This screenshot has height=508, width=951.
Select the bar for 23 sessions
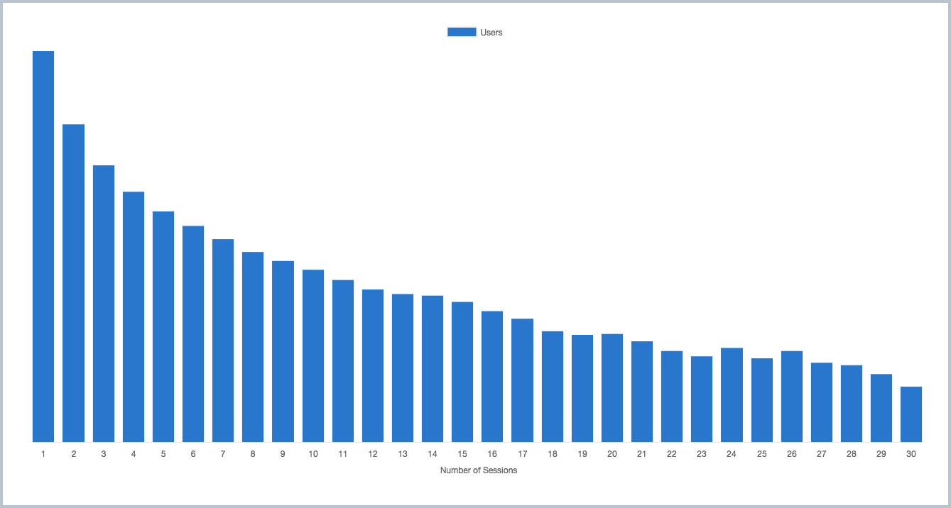pos(702,399)
